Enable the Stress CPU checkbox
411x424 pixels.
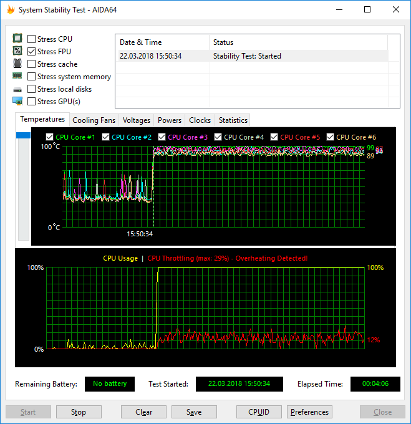[x=31, y=39]
